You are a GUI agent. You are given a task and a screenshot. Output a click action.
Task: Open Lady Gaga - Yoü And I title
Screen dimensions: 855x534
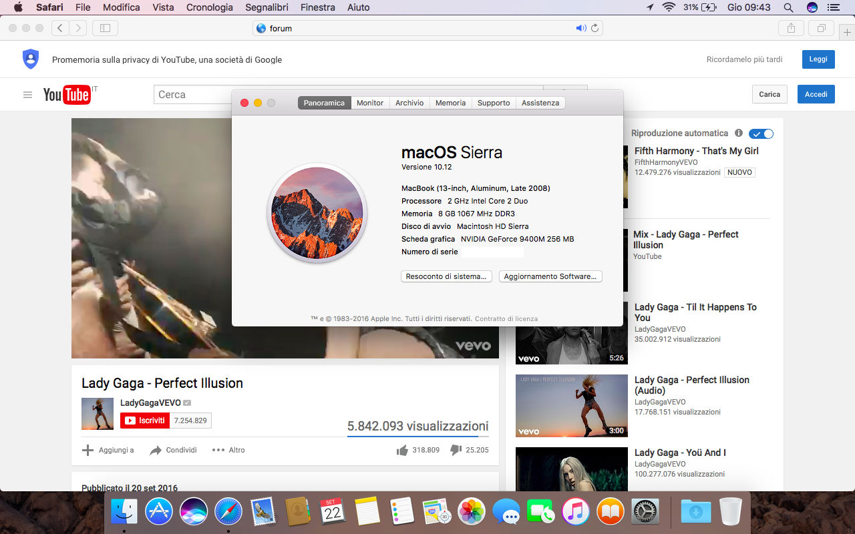[680, 453]
